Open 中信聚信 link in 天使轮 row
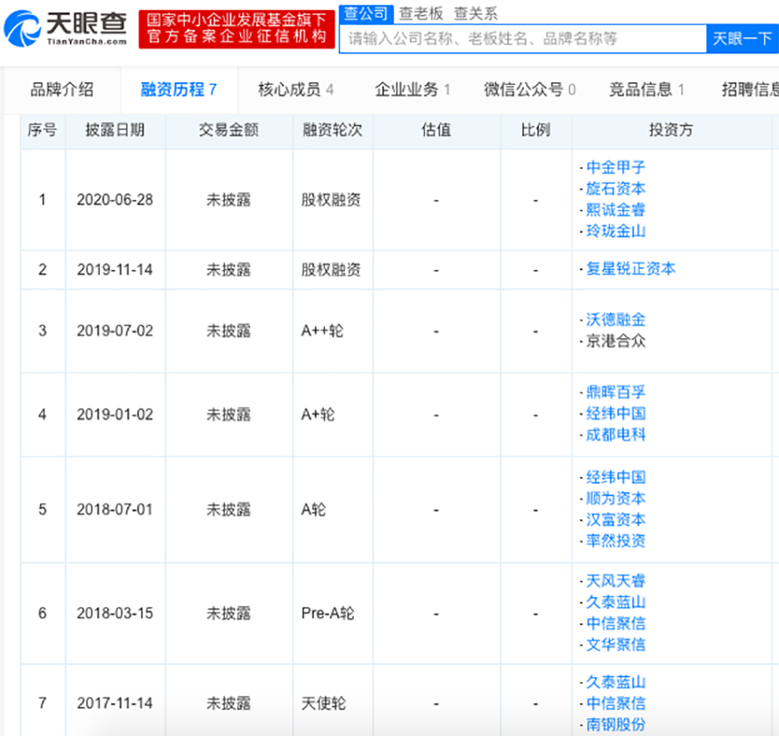 click(x=615, y=704)
